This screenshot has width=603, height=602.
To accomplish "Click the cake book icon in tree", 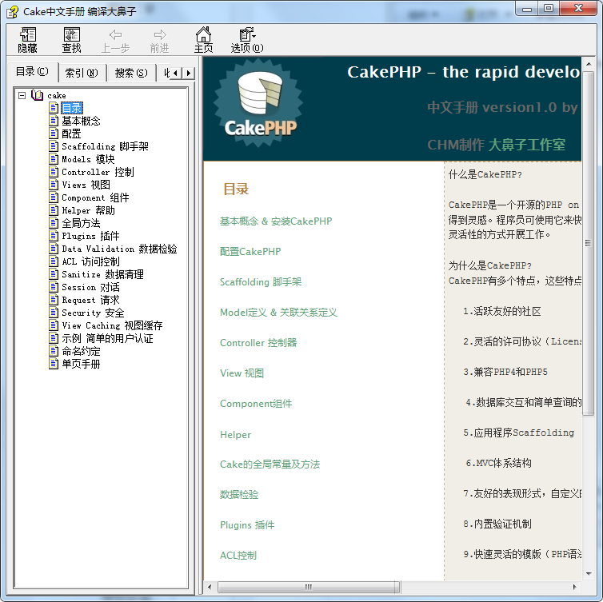I will click(x=38, y=95).
